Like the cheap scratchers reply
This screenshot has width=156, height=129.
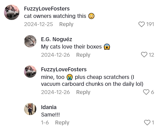[146, 92]
